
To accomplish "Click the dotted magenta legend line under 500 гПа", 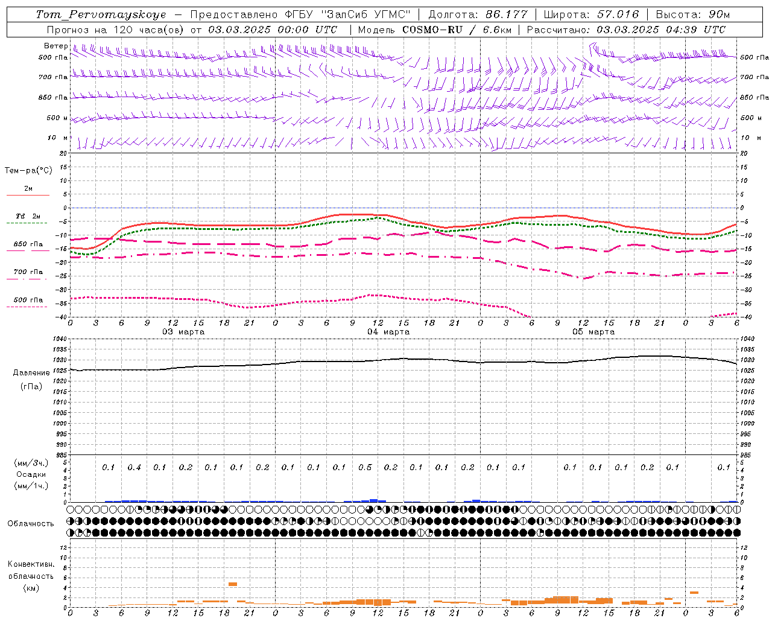I will pos(27,307).
